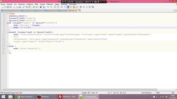Take a screenshot with Bandicam camera icon

[x=95, y=2]
